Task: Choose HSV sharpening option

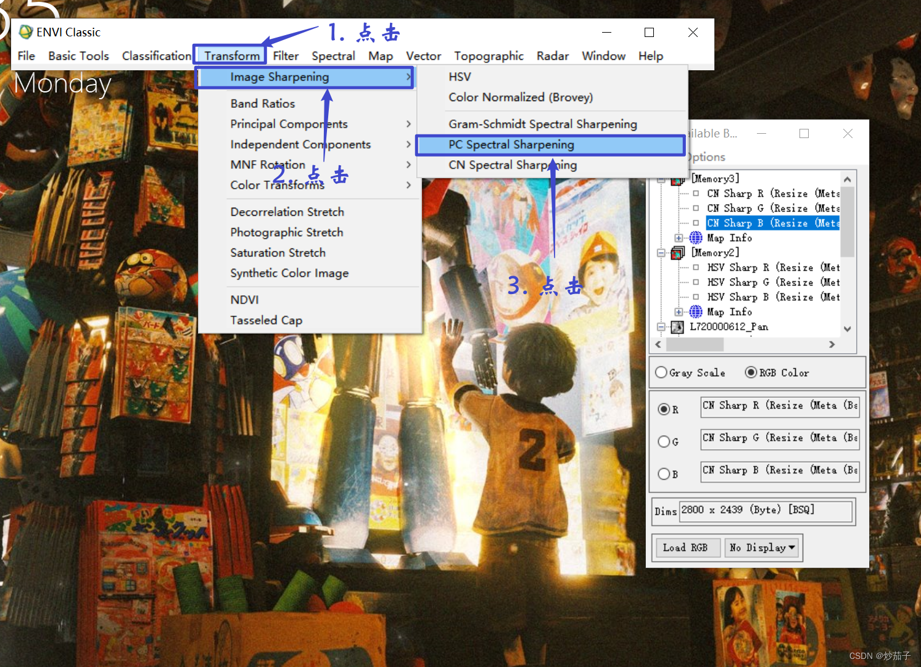Action: tap(460, 77)
